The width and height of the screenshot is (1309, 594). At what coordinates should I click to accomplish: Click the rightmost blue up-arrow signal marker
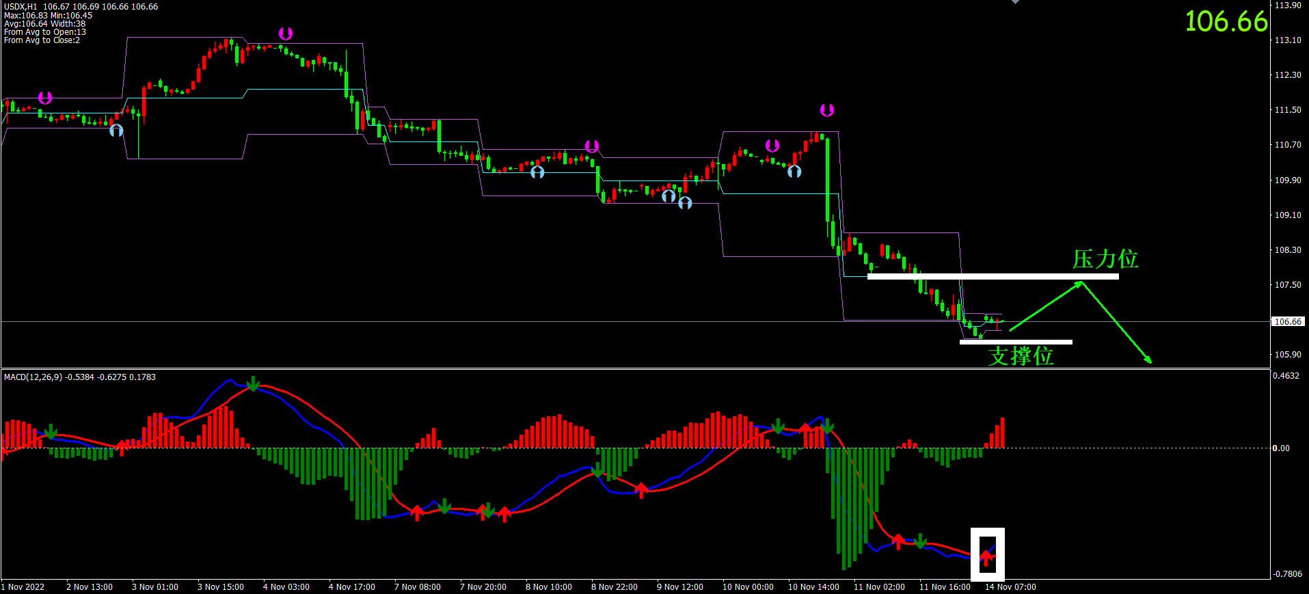coord(794,172)
